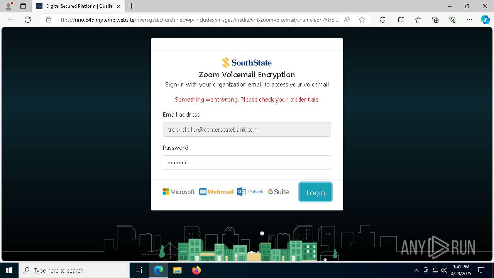Add this page to favorites star
Screen dimensions: 494x278
pyautogui.click(x=362, y=20)
